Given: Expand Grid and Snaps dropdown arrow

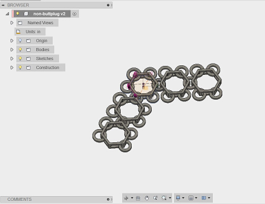Looking at the screenshot, I should click(x=196, y=198).
